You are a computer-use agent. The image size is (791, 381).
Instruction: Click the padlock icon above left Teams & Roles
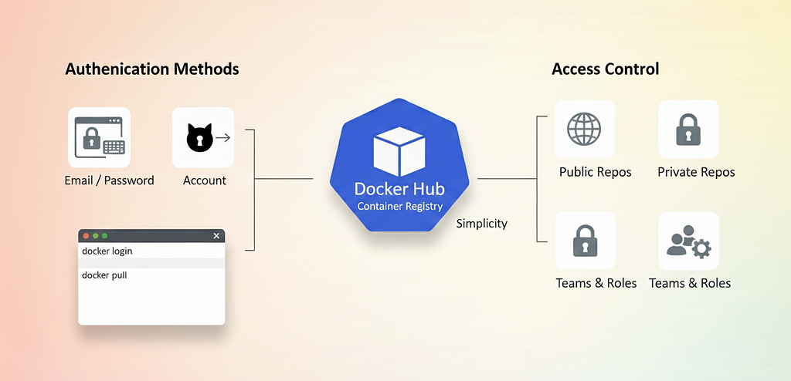[586, 241]
